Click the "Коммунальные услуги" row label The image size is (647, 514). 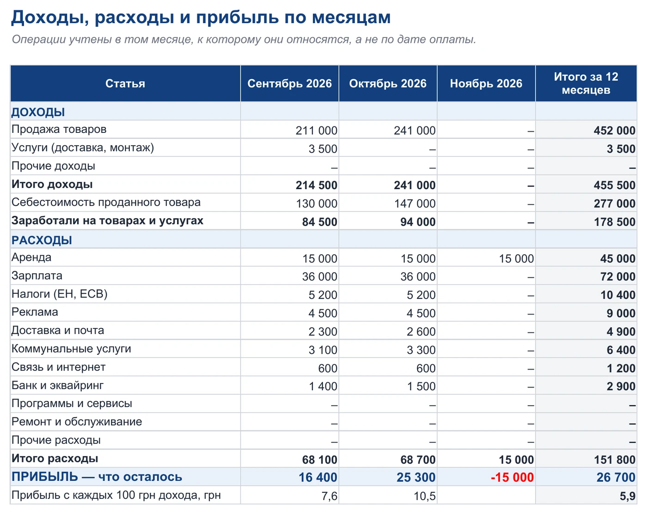[71, 349]
